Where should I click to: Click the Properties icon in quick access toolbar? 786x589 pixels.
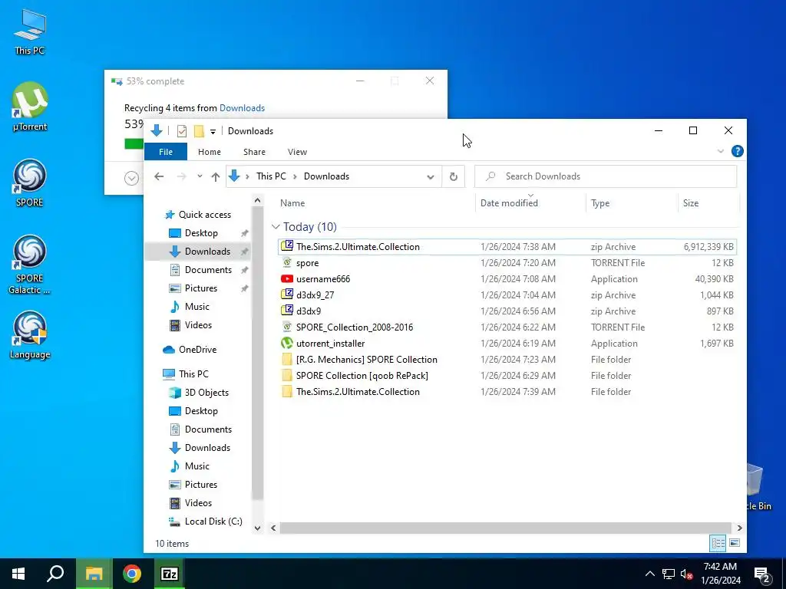pos(182,131)
